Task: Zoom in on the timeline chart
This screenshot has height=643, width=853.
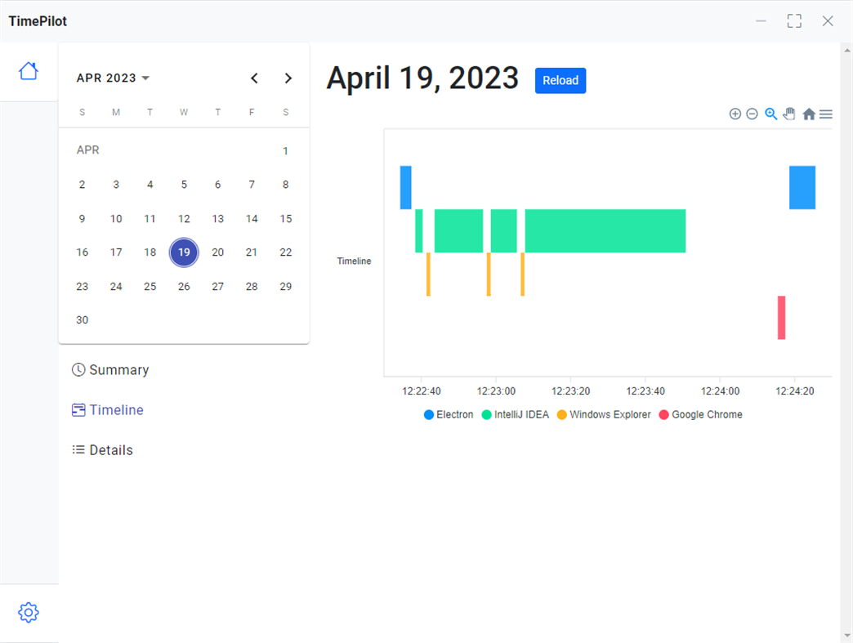Action: (x=735, y=114)
